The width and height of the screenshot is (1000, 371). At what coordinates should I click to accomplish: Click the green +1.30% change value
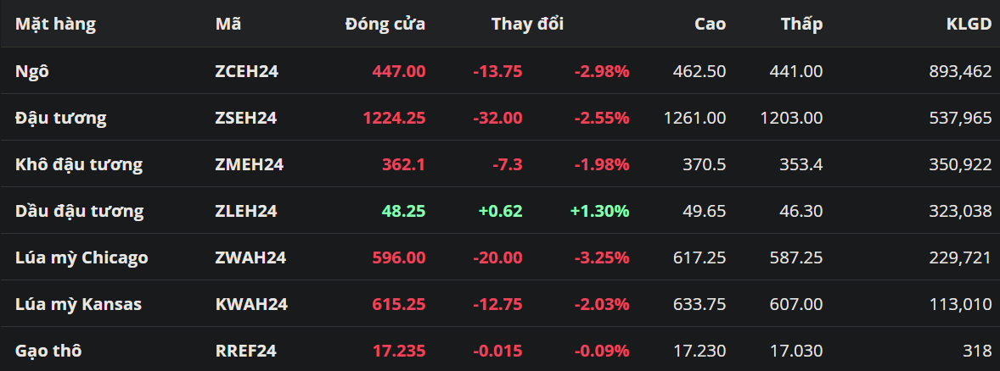pos(599,211)
